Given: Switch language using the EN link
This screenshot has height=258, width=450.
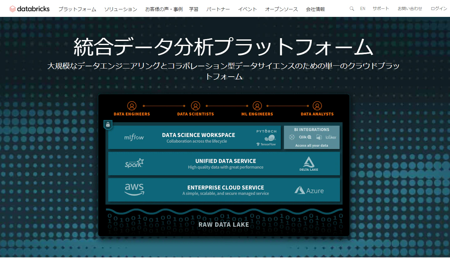Looking at the screenshot, I should tap(363, 9).
